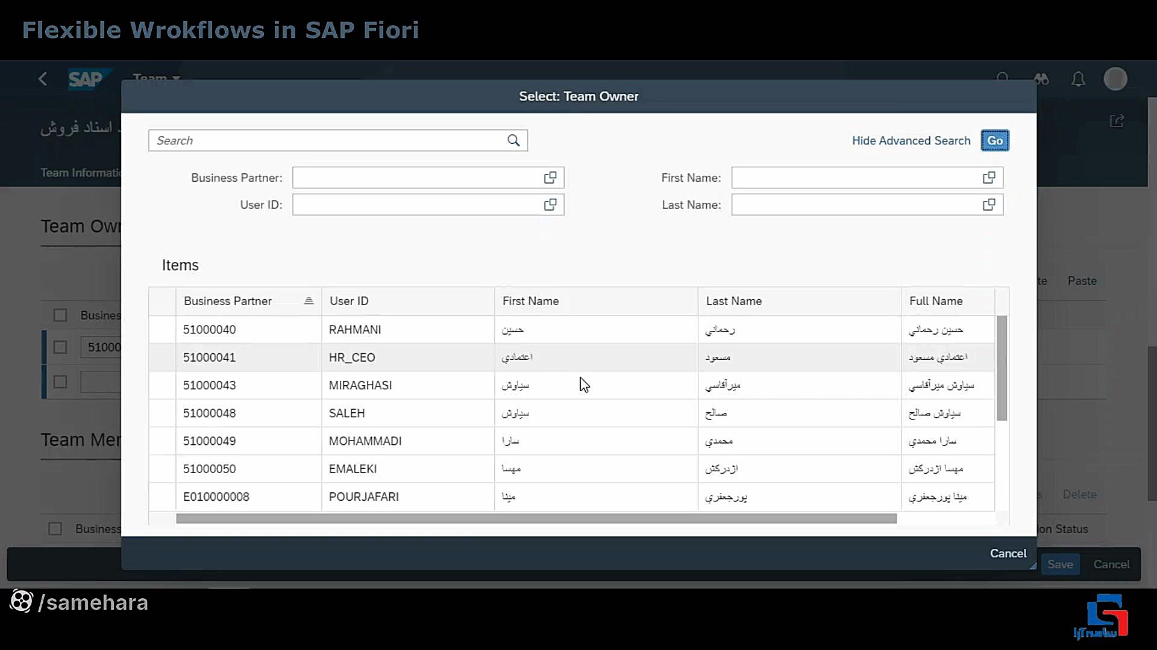Click the binoculars icon in the SAP header
The width and height of the screenshot is (1157, 650).
[1041, 79]
